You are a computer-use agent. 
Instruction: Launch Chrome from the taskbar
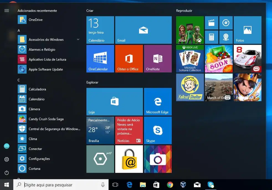[x=170, y=185]
